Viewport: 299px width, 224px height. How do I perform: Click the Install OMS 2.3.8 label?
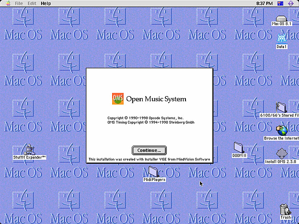280,161
